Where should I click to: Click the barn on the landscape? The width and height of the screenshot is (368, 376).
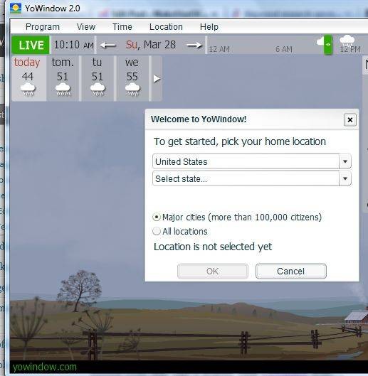click(357, 317)
